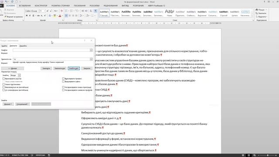
Task: Expand the Знайти field history dropdown
Action: coord(91,50)
